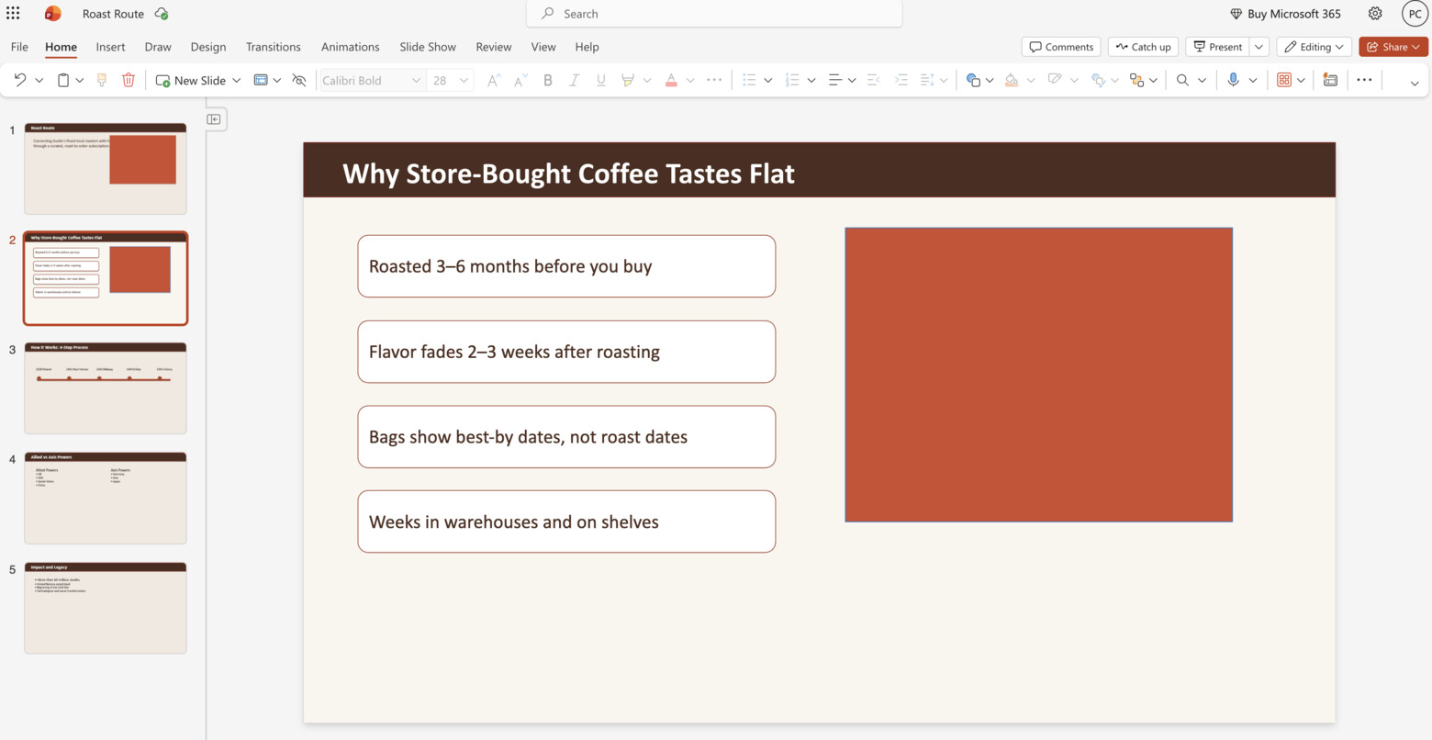Switch to the Slide Show tab

click(428, 47)
